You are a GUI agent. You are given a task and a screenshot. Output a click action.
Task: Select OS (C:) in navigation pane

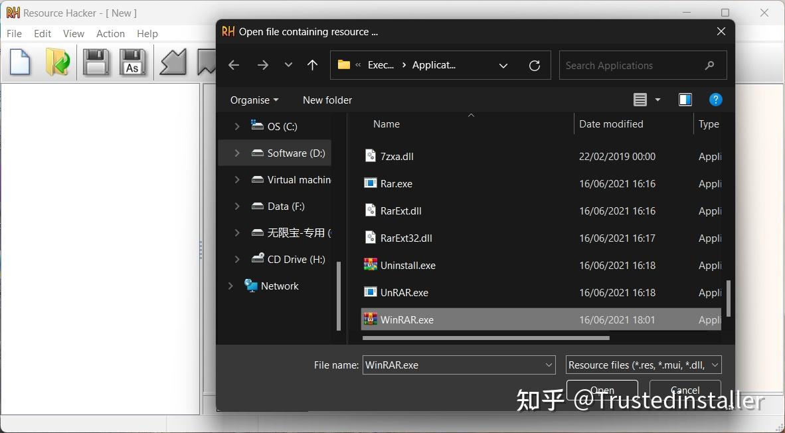click(282, 127)
